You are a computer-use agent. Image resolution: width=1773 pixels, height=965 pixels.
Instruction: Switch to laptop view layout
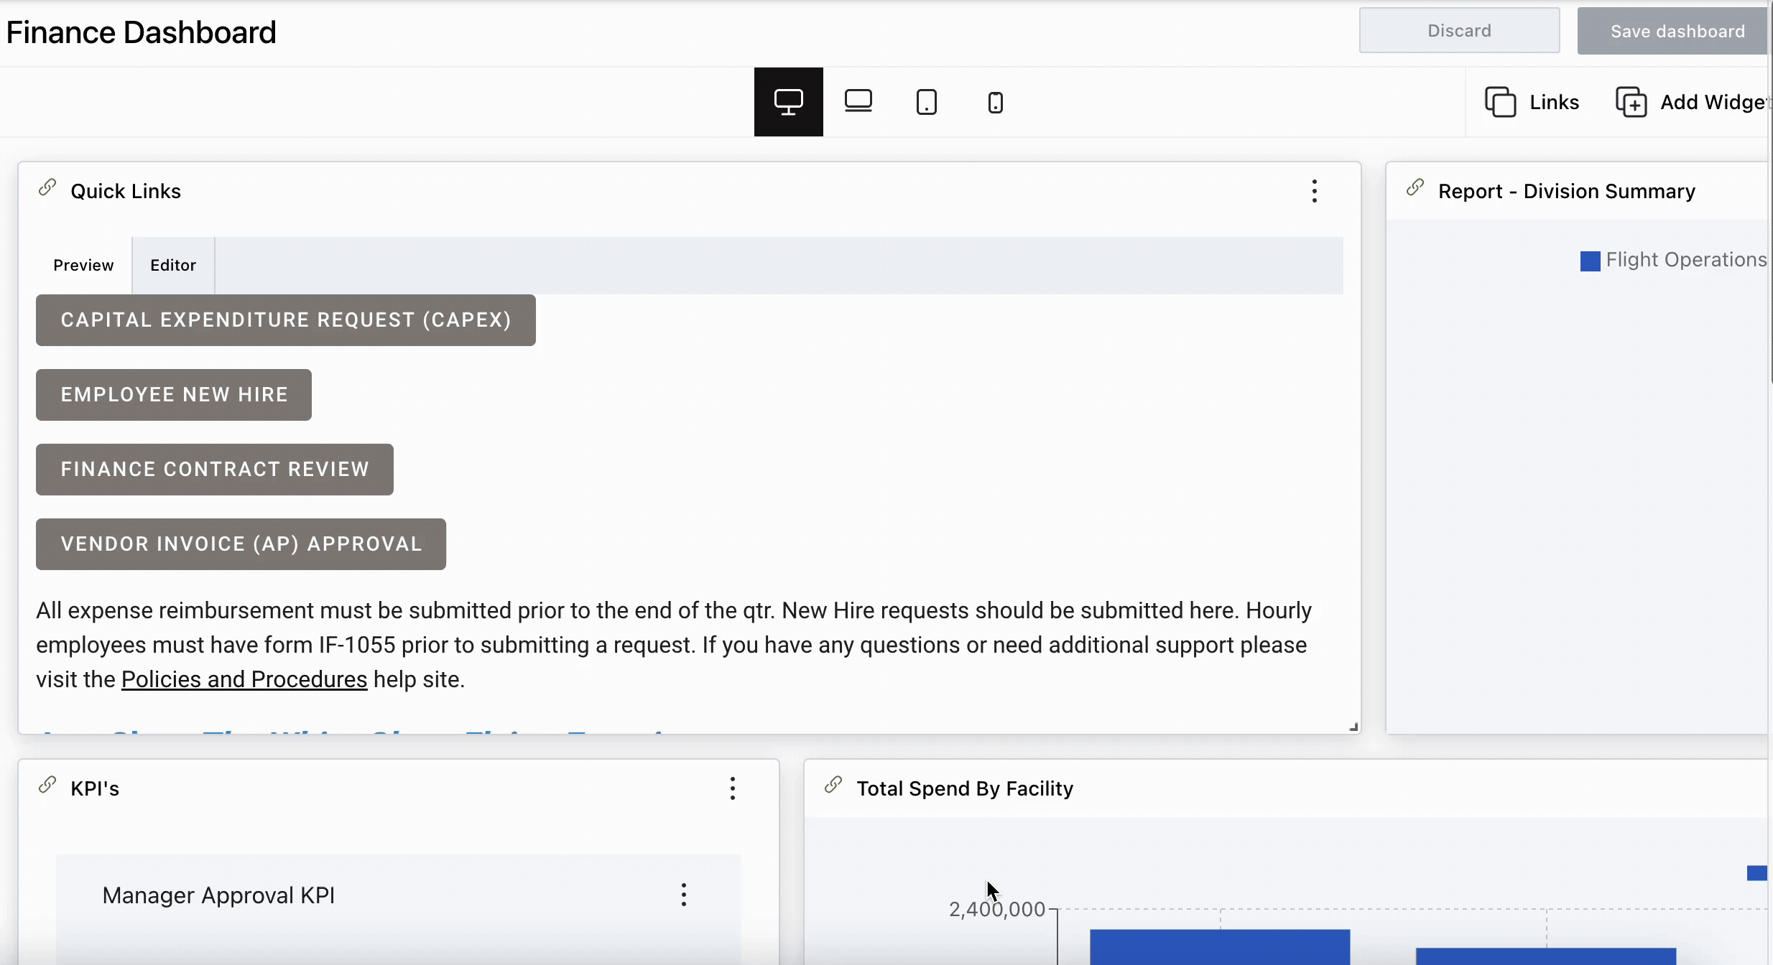(858, 102)
